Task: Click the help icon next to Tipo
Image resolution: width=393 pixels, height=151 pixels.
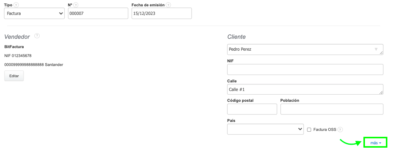Action: coord(16,5)
